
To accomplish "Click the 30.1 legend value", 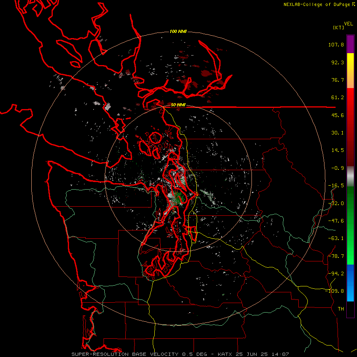I will pos(338,133).
